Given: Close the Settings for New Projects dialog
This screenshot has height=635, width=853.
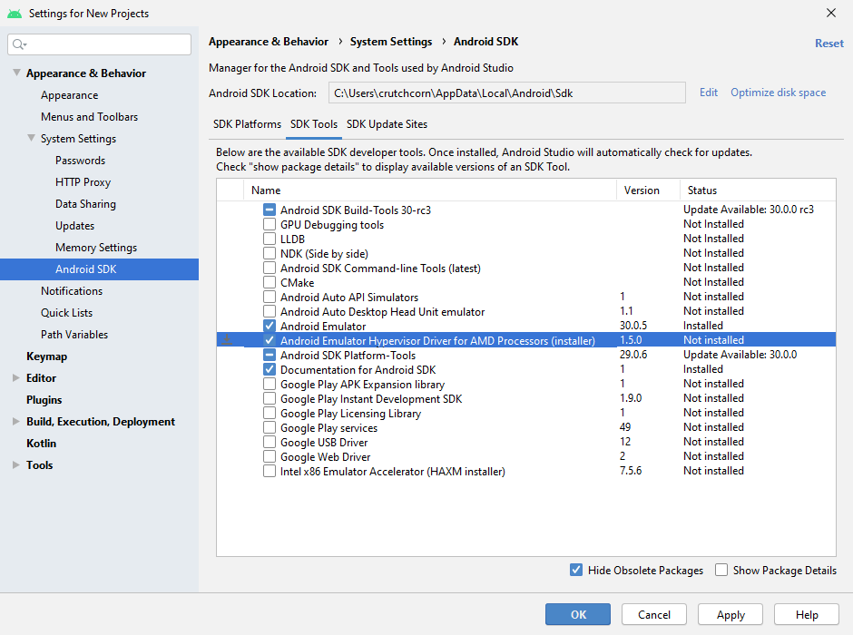Looking at the screenshot, I should tap(830, 13).
